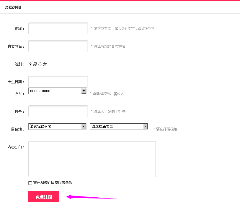The width and height of the screenshot is (240, 208).
Task: Click inside the 内心独白 text area
Action: (92, 159)
